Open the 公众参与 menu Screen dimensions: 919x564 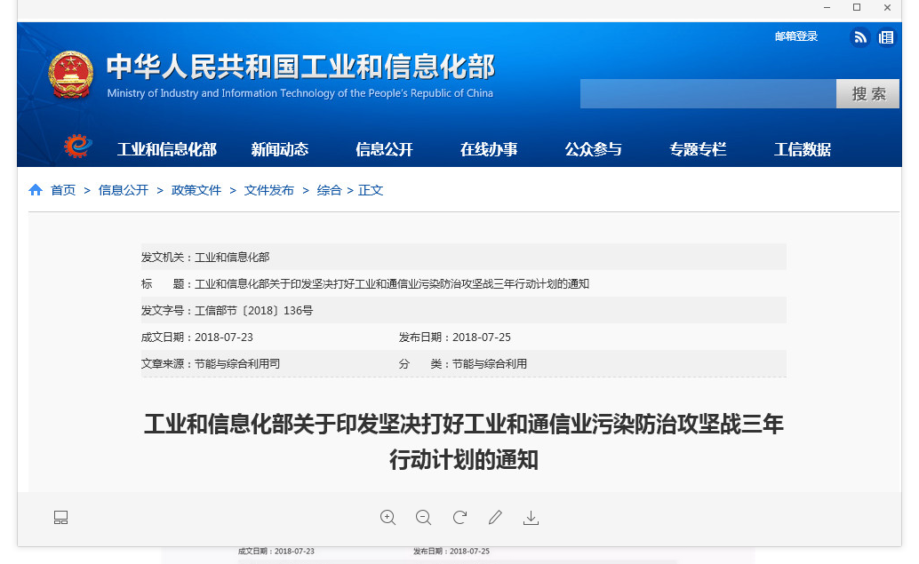593,149
